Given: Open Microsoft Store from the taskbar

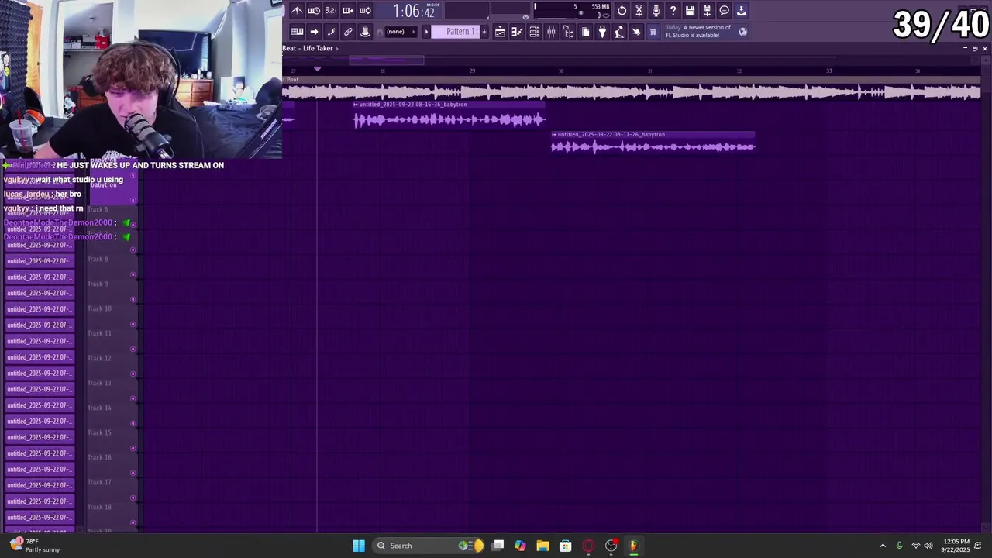Looking at the screenshot, I should 565,546.
